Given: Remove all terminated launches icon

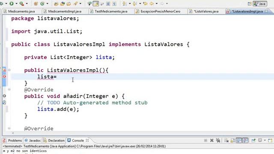Looking at the screenshot, I should (218, 140).
